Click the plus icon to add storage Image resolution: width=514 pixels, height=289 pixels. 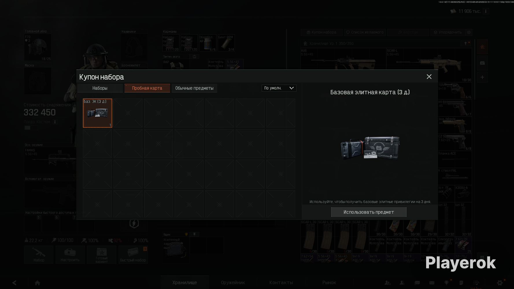point(482,77)
